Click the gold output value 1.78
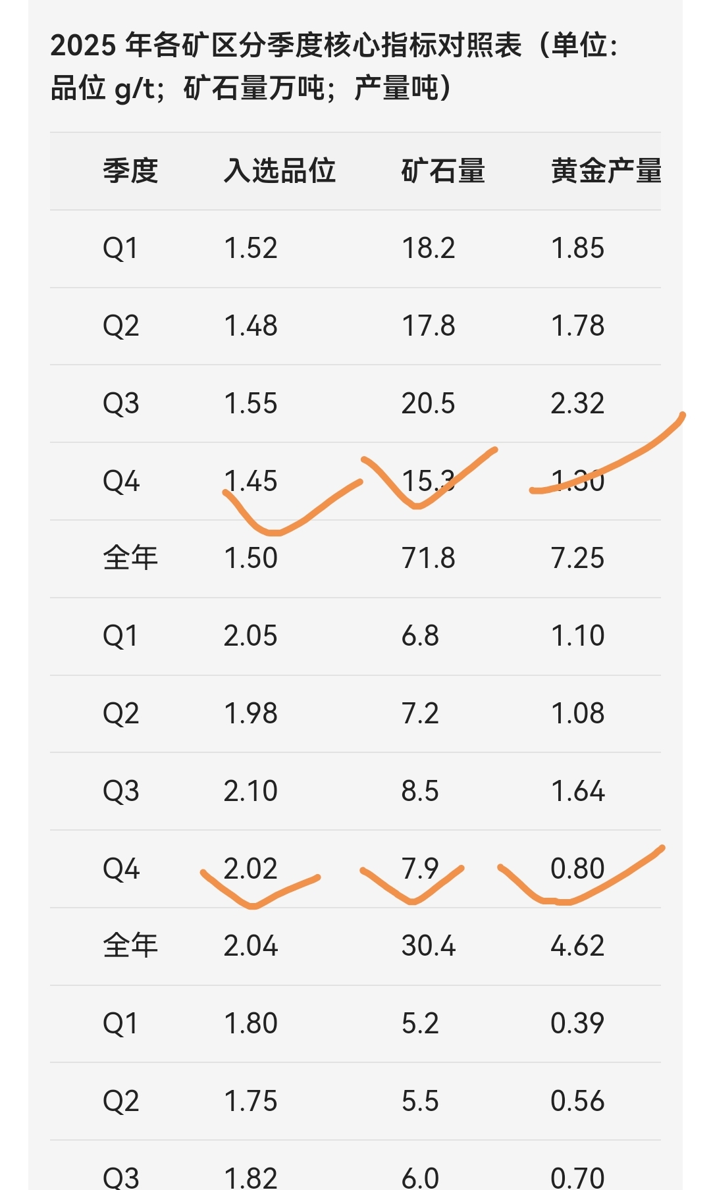 tap(577, 326)
